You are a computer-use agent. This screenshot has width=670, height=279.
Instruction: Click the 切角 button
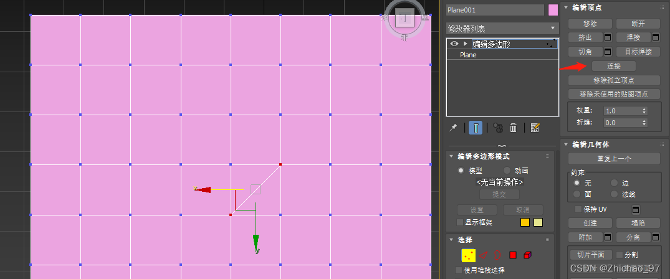click(x=585, y=52)
